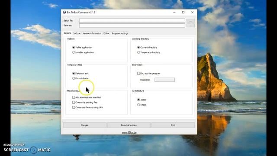Click the Compile button

85,125
